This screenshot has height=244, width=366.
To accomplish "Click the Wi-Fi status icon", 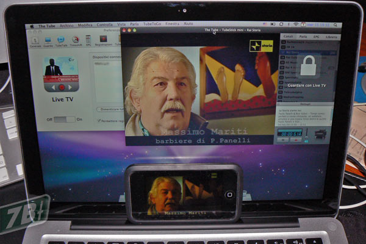I will click(x=295, y=25).
